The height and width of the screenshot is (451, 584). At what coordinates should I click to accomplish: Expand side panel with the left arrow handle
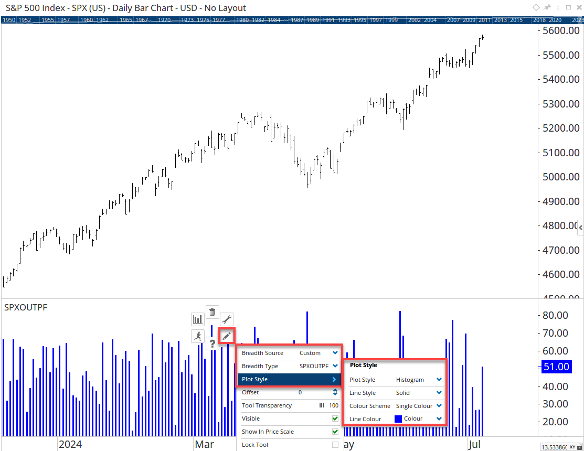(x=581, y=228)
